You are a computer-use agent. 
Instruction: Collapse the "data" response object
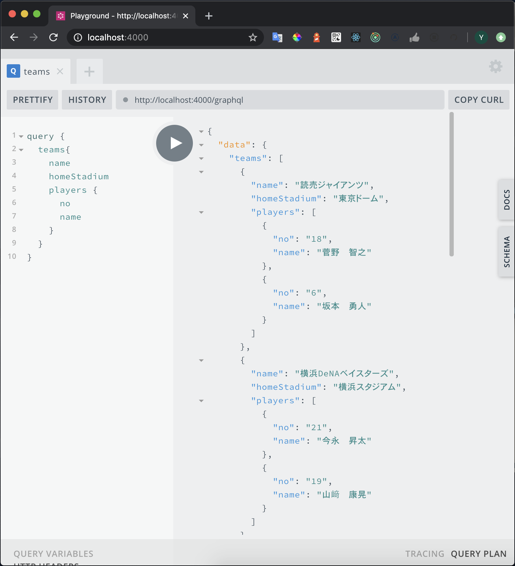201,145
